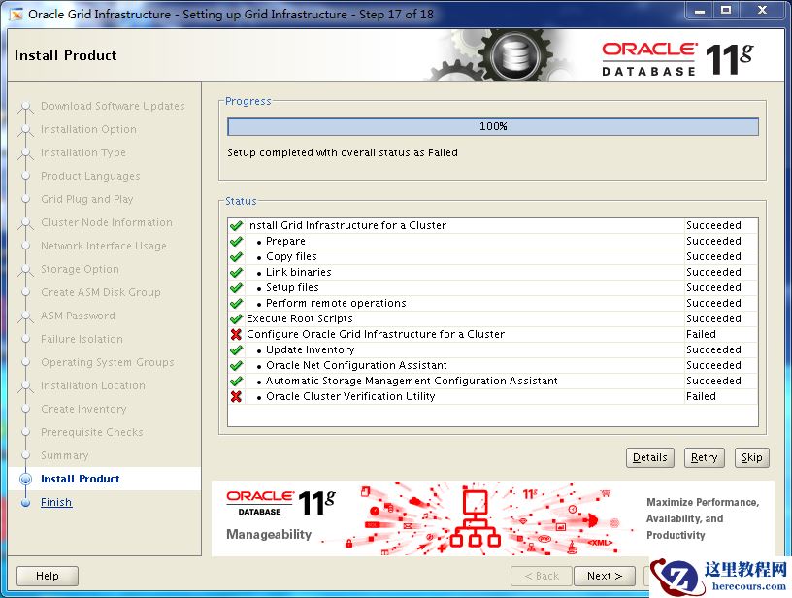Click the green check beside Prepare
792x598 pixels.
(236, 242)
